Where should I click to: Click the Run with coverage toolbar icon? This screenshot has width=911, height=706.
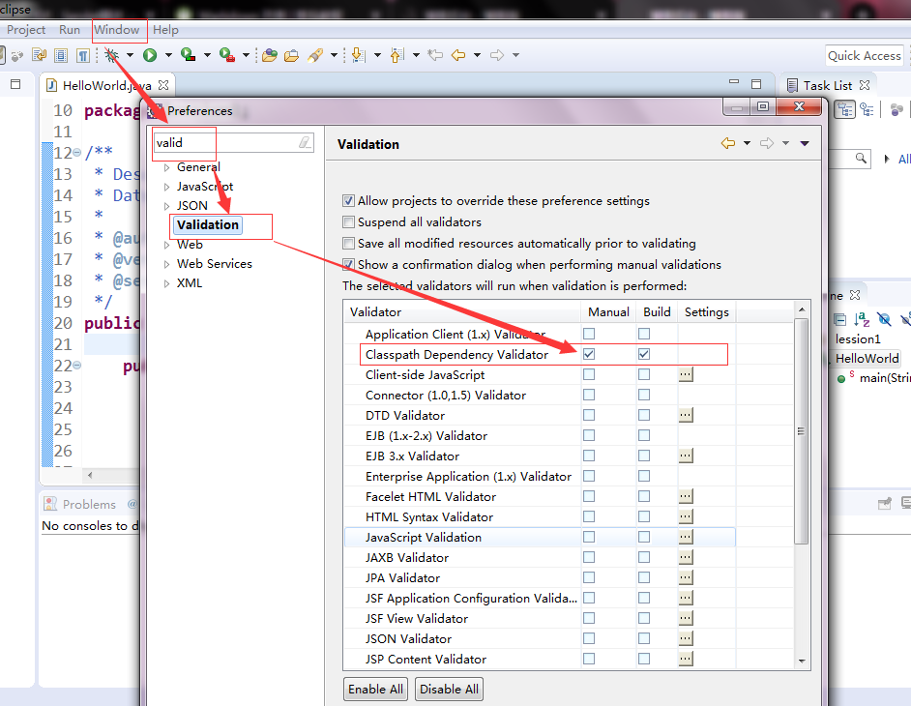pos(188,54)
